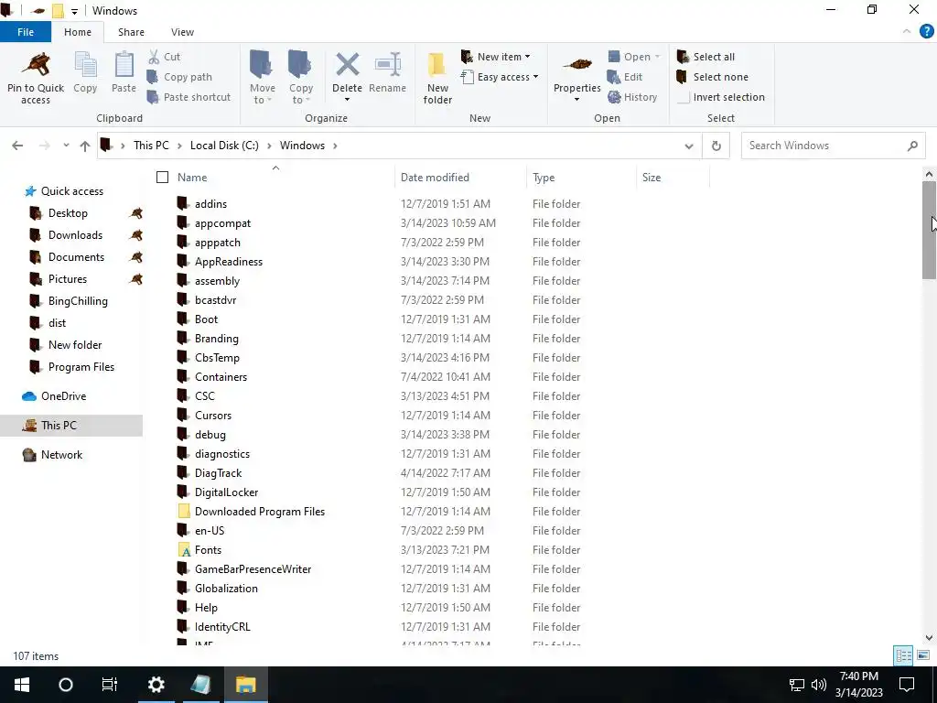The height and width of the screenshot is (703, 937).
Task: Click the red Delete X icon
Action: click(347, 65)
